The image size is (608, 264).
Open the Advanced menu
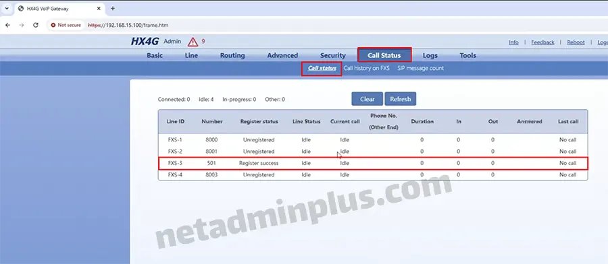(282, 55)
